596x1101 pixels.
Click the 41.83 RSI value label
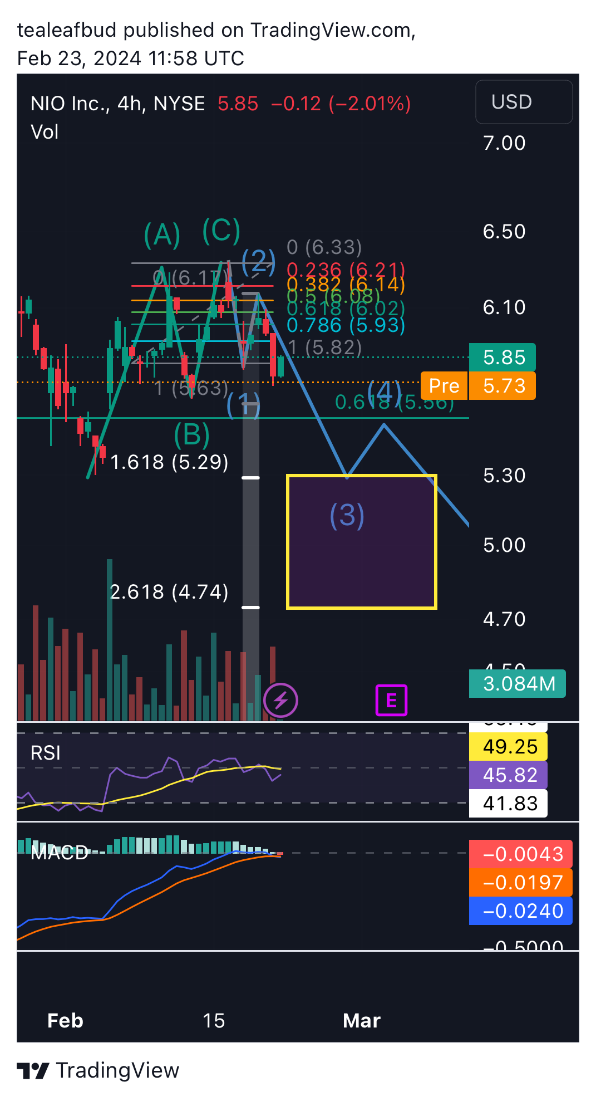pos(509,803)
